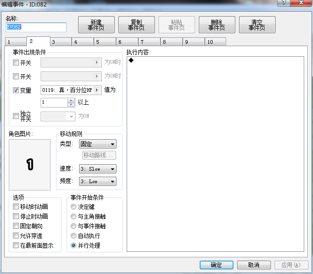Select the ◆ line in 执行内容 list
Image resolution: width=313 pixels, height=274 pixels.
[x=215, y=60]
